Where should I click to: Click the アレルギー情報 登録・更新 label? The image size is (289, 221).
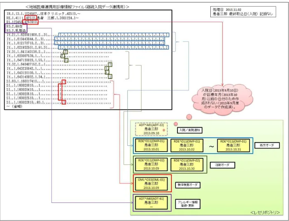coord(188,204)
